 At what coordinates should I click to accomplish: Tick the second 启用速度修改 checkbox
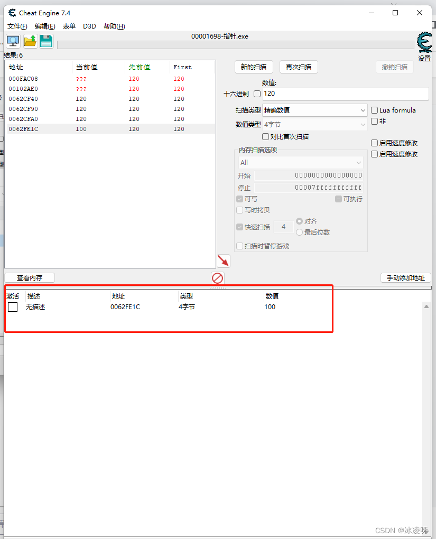(375, 154)
